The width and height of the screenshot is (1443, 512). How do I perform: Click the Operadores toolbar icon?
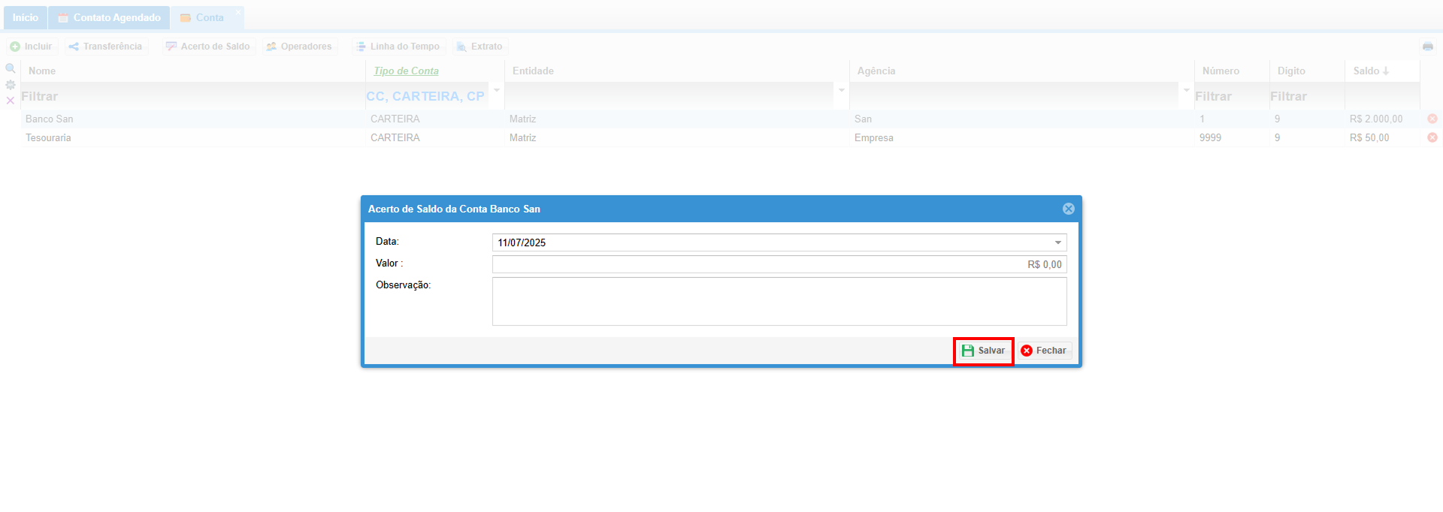point(271,47)
